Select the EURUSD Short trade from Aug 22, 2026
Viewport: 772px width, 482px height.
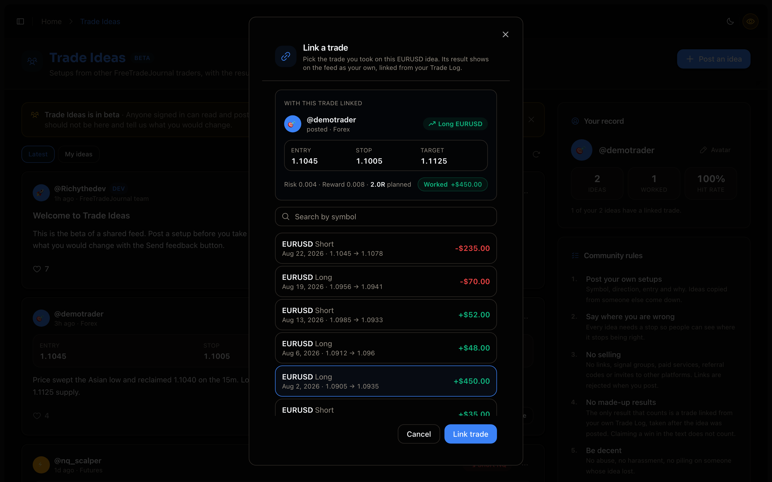click(x=386, y=248)
